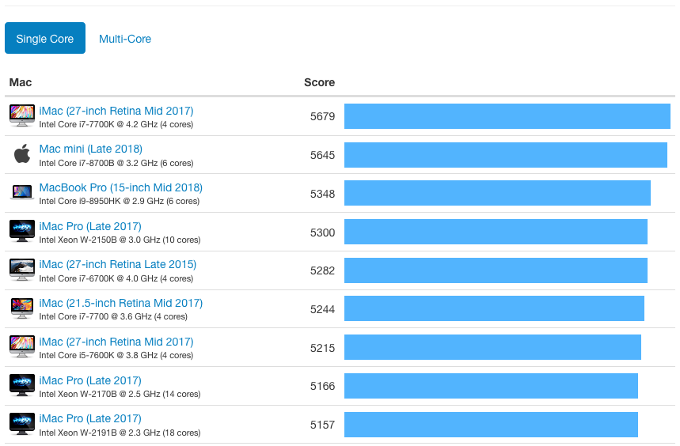Click the score bar for 5300
Viewport: 680px width, 446px height.
click(x=496, y=232)
